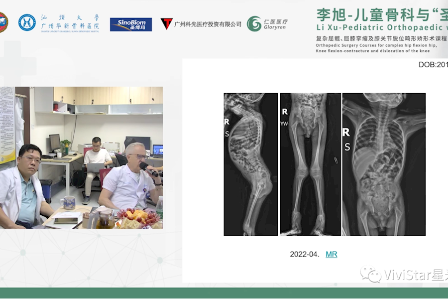448x299 pixels.
Task: Click the MR hyperlink below the X-rays
Action: pyautogui.click(x=331, y=254)
